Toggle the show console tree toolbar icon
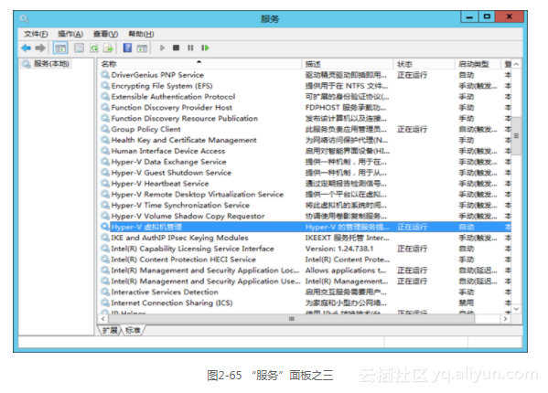The height and width of the screenshot is (393, 548). click(59, 48)
